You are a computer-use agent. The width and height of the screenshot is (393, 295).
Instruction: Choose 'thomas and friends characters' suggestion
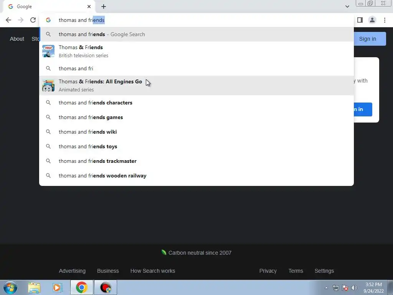coord(196,103)
